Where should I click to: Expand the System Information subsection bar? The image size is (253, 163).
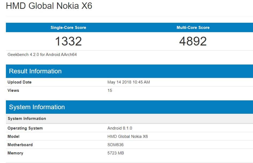[27, 118]
